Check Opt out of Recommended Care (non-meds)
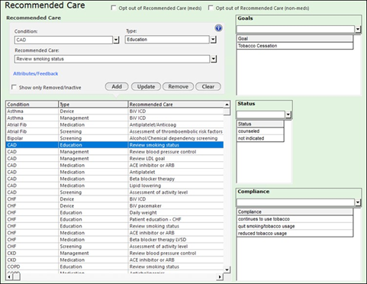The image size is (367, 284). 211,8
